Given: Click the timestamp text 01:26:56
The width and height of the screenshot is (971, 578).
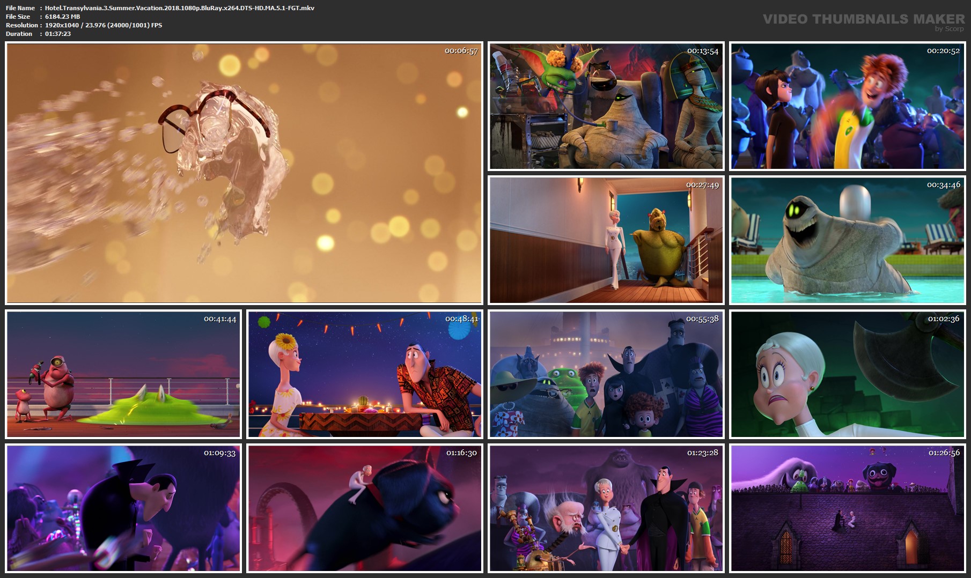Looking at the screenshot, I should pyautogui.click(x=944, y=453).
